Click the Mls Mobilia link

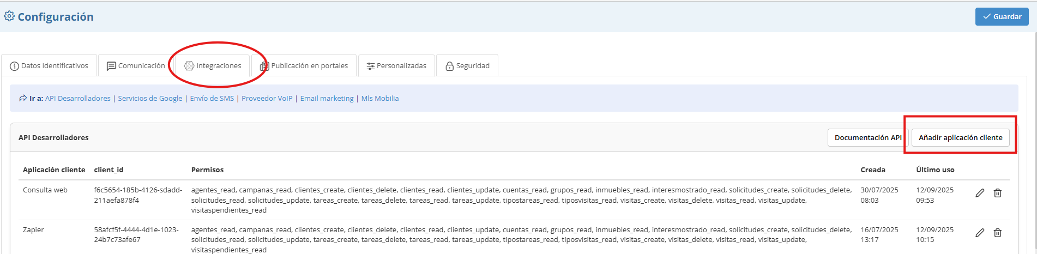click(x=379, y=99)
